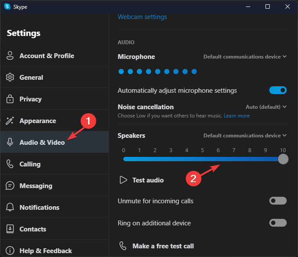Close the Skype window
Image resolution: width=298 pixels, height=257 pixels.
coord(288,7)
